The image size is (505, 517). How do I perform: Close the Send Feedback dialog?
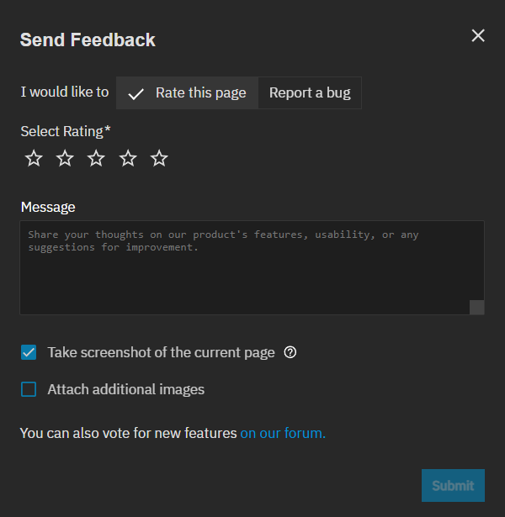(478, 35)
